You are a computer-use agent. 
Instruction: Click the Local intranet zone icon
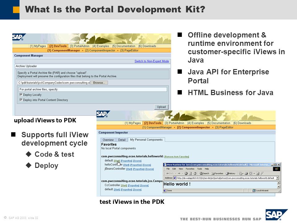click(254, 190)
